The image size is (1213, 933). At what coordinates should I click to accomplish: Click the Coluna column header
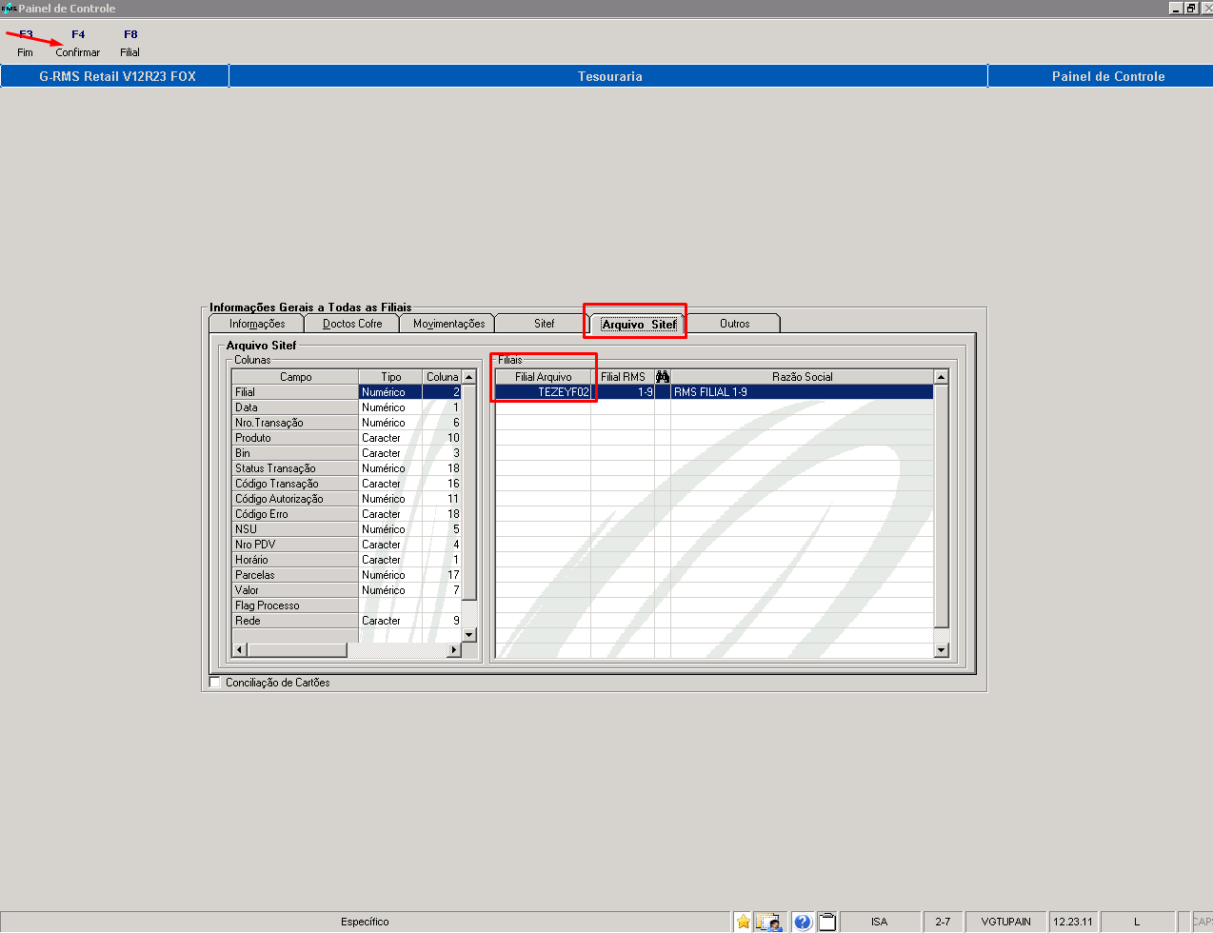pos(442,377)
